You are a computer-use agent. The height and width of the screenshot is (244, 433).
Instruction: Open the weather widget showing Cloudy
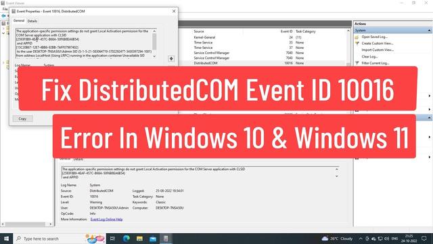(x=337, y=239)
